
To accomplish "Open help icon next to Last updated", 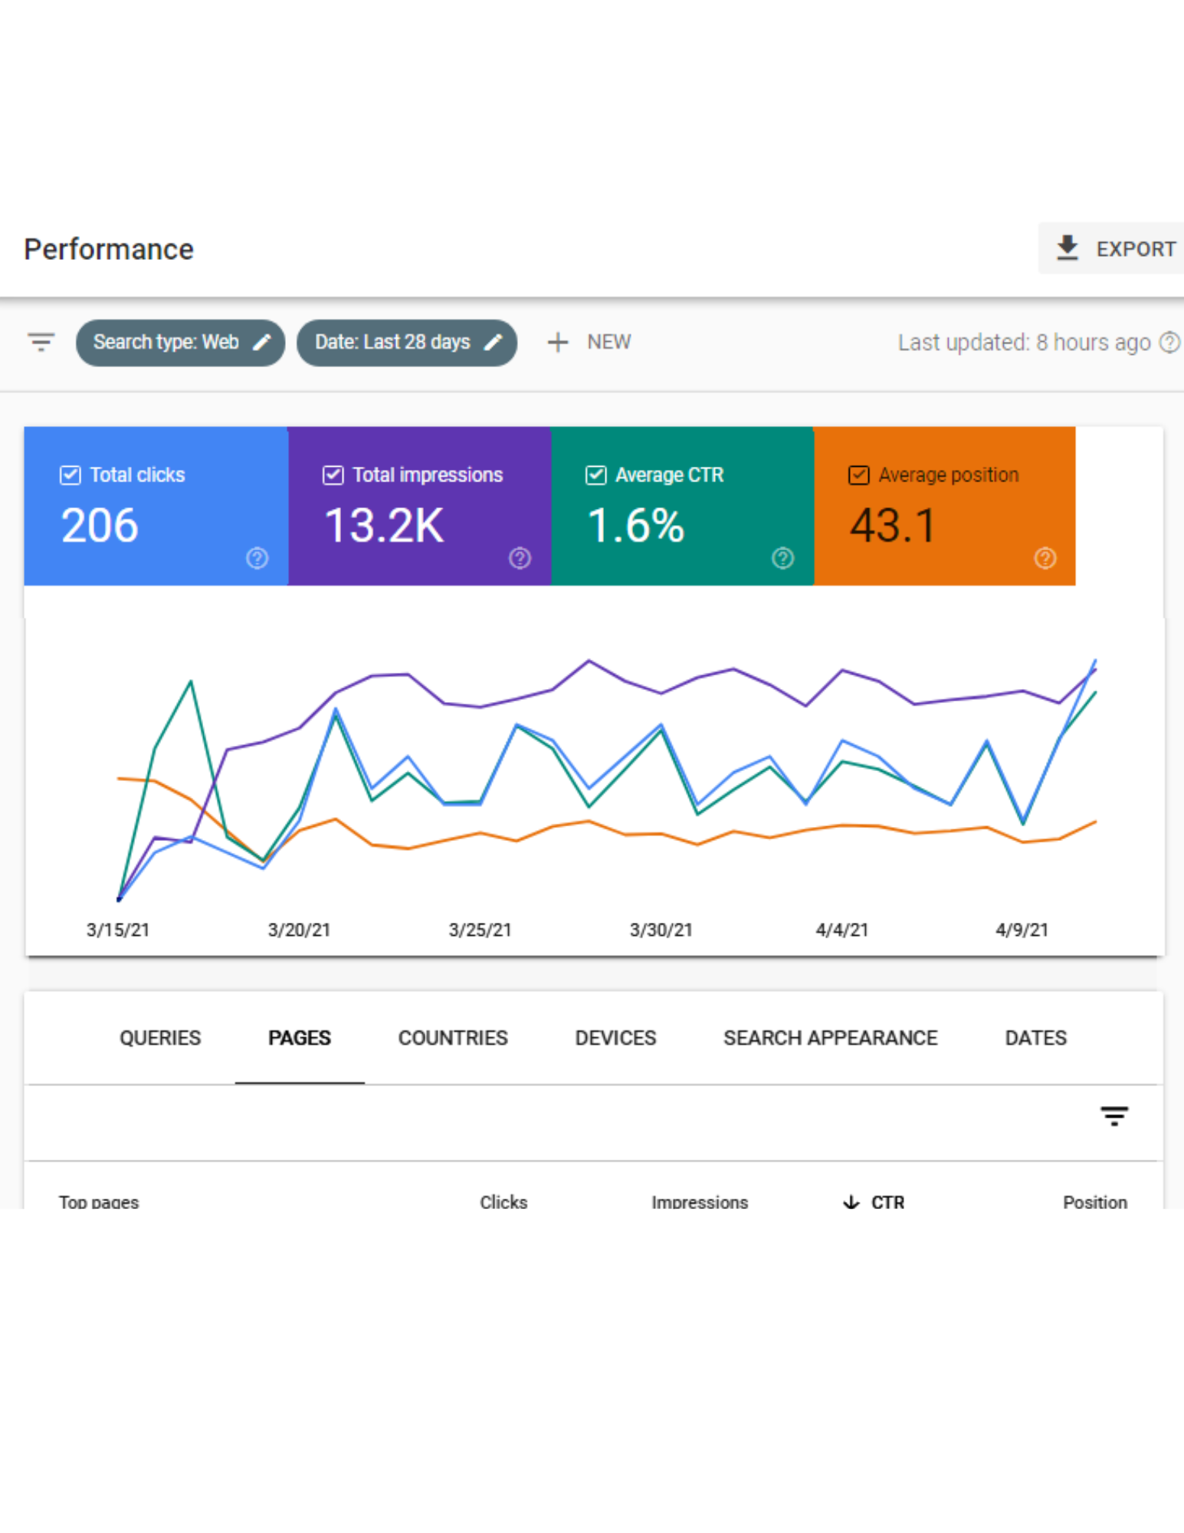I will (1169, 342).
